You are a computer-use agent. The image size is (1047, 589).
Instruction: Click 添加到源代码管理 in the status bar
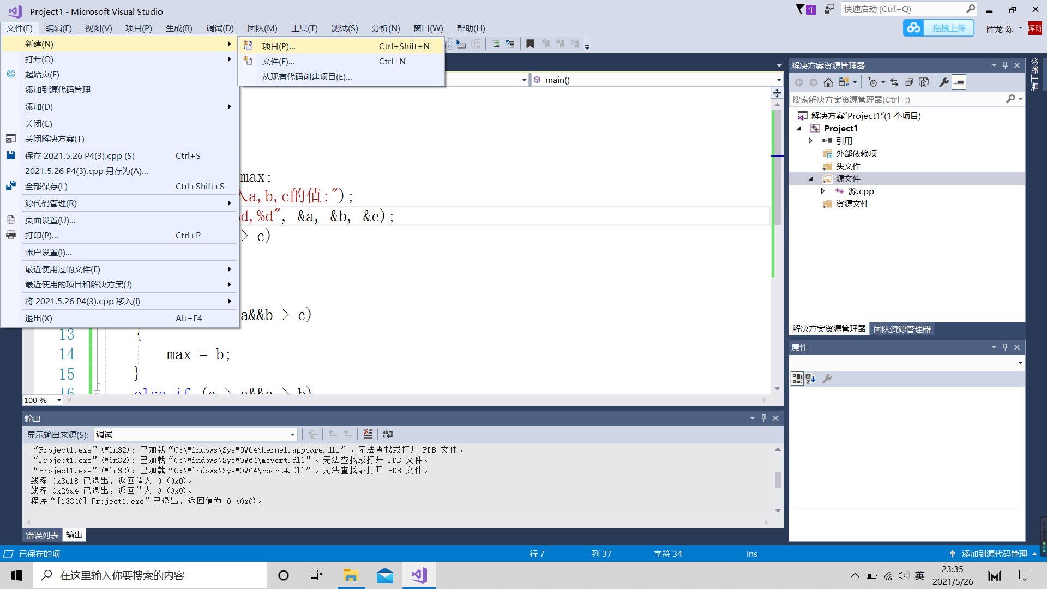[994, 554]
